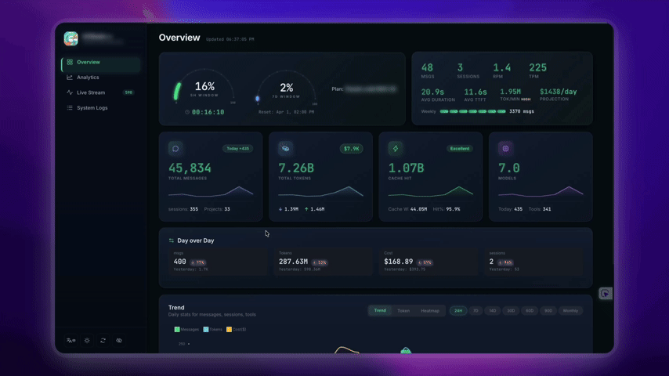Click the coins icon on Total Tokens
Image resolution: width=669 pixels, height=376 pixels.
coord(285,149)
